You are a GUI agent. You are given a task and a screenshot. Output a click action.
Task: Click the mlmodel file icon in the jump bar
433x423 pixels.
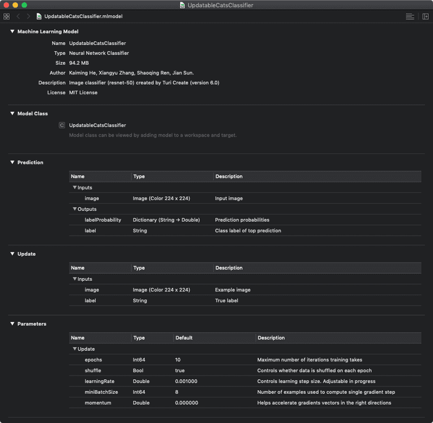click(x=39, y=17)
